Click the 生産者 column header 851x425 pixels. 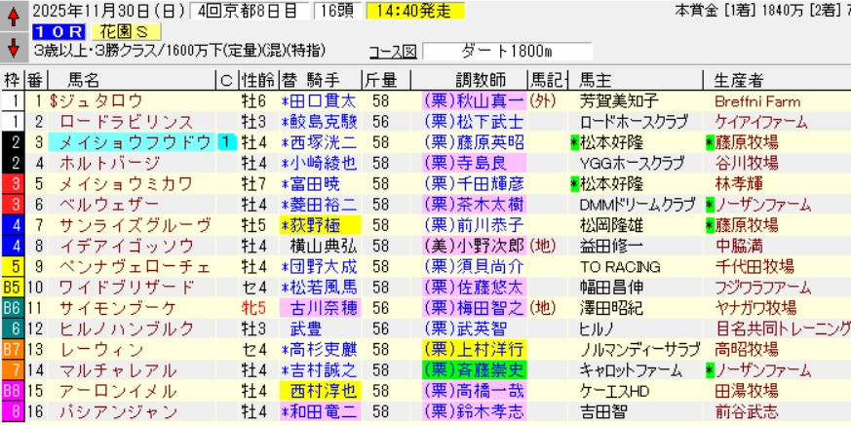point(761,80)
